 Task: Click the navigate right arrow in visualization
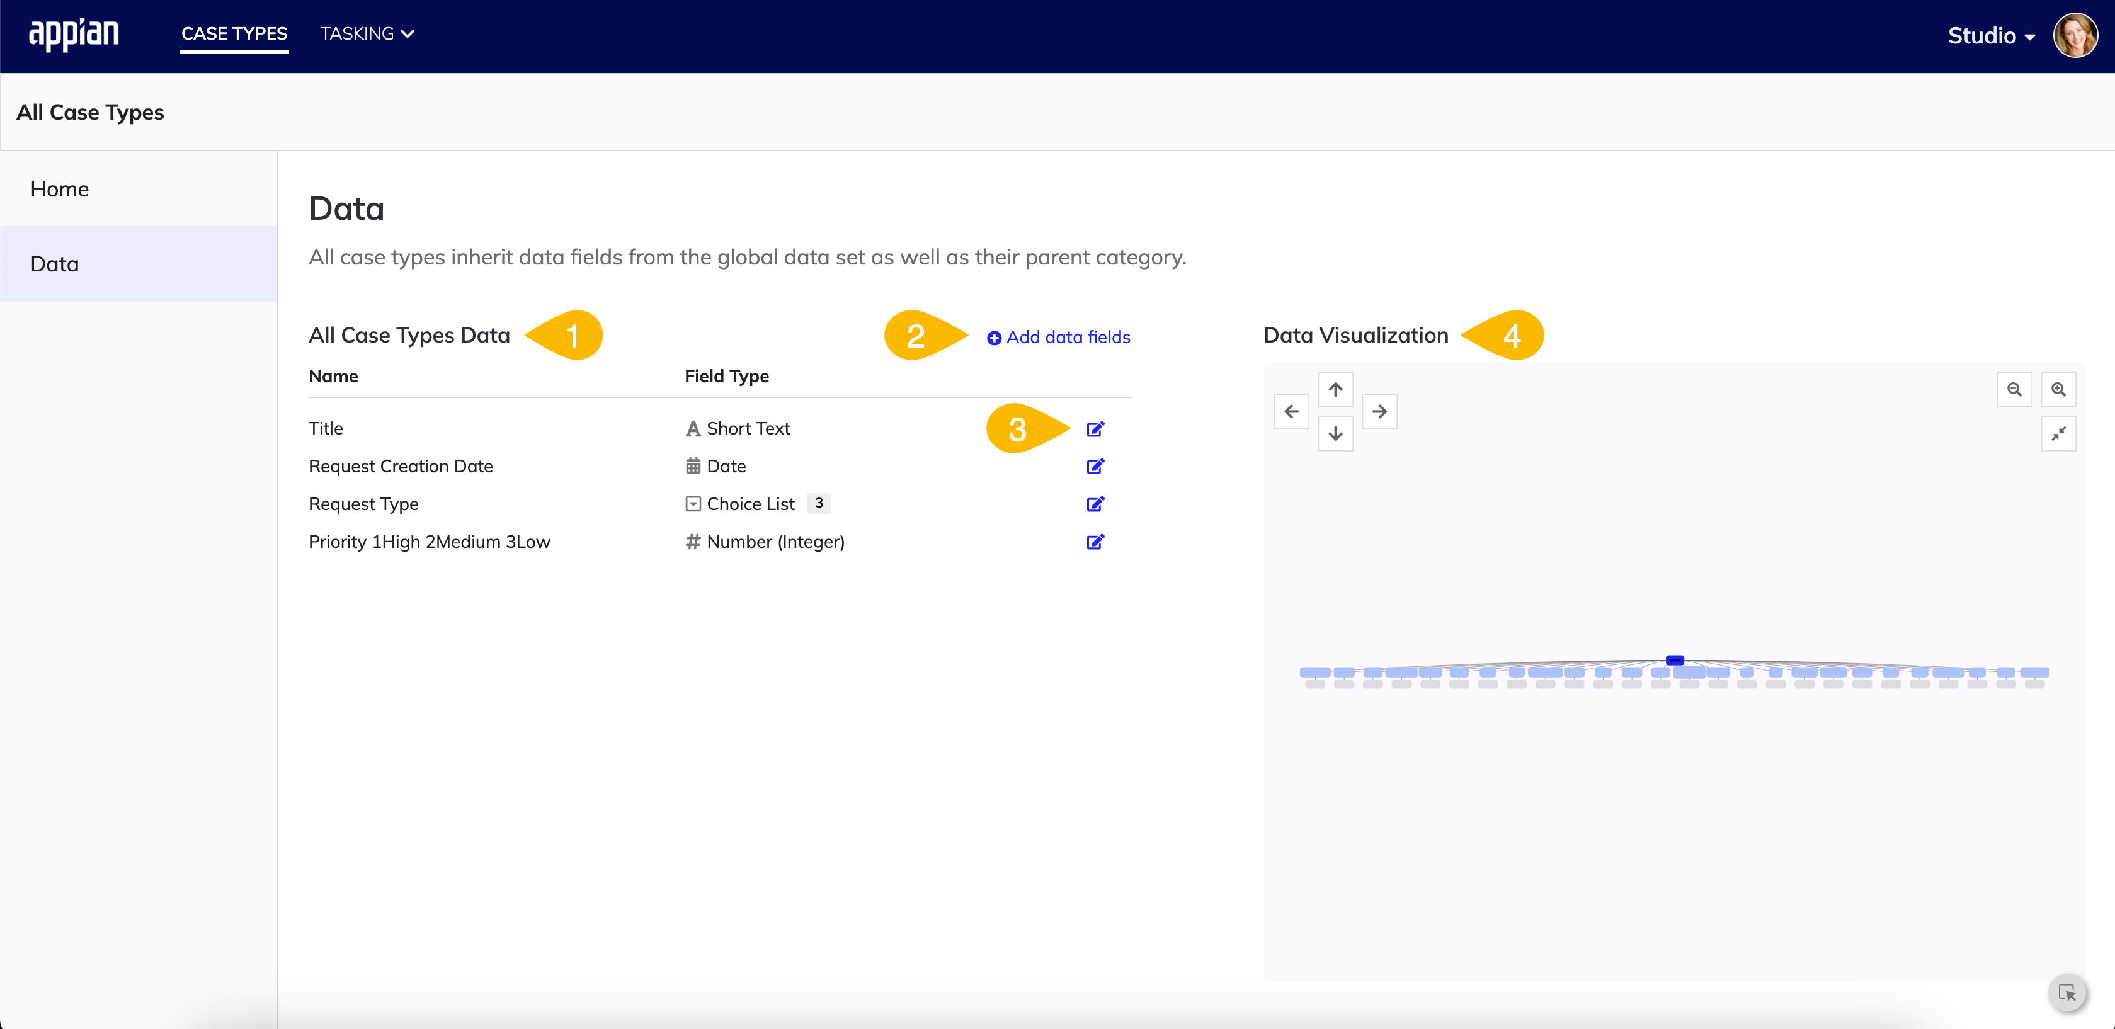(1379, 411)
